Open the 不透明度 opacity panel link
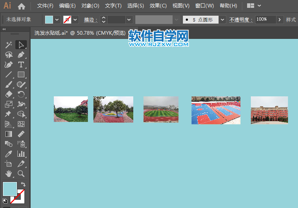 (241, 20)
